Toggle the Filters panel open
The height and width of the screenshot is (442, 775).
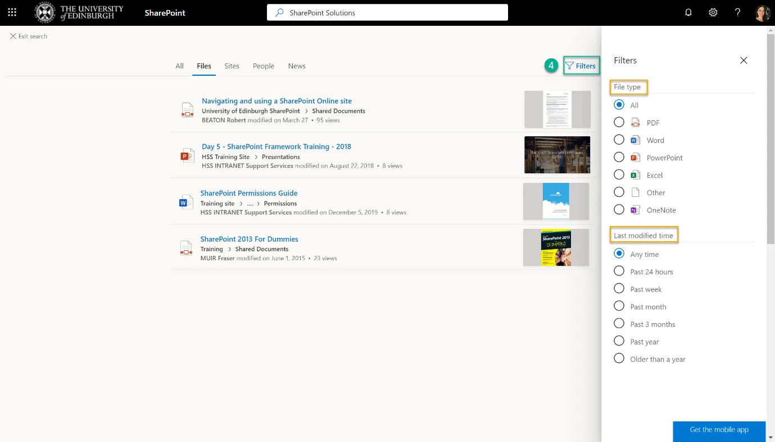click(582, 66)
